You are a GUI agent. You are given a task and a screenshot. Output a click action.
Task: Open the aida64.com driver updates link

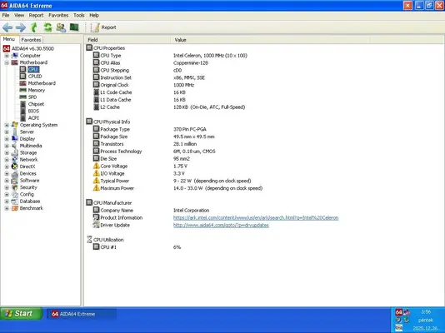coord(221,225)
